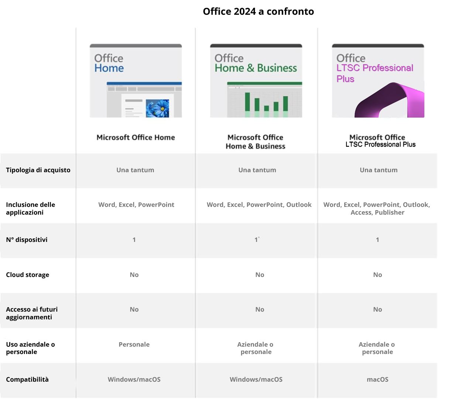Select the 'N° dispositivi' row label

pyautogui.click(x=27, y=240)
